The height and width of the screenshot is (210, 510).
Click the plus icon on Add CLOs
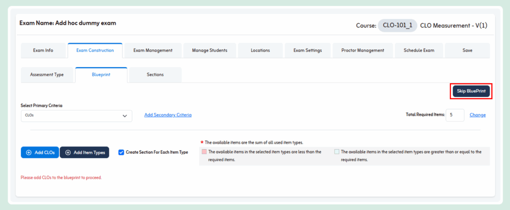tap(28, 152)
